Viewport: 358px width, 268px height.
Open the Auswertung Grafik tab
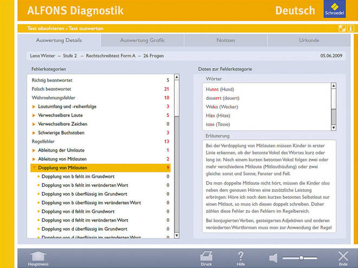click(x=142, y=41)
